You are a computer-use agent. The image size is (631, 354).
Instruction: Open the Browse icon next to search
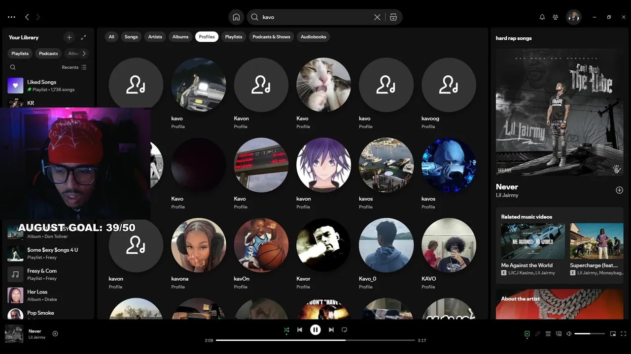(x=393, y=17)
